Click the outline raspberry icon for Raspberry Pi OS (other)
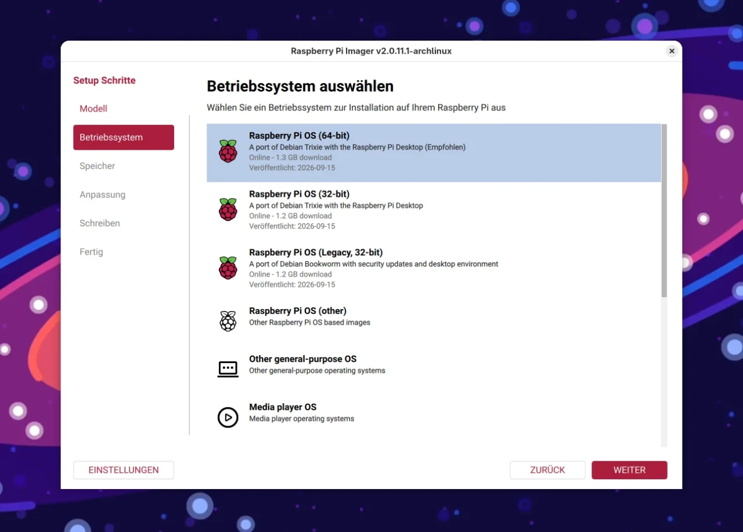The height and width of the screenshot is (532, 743). pos(228,321)
